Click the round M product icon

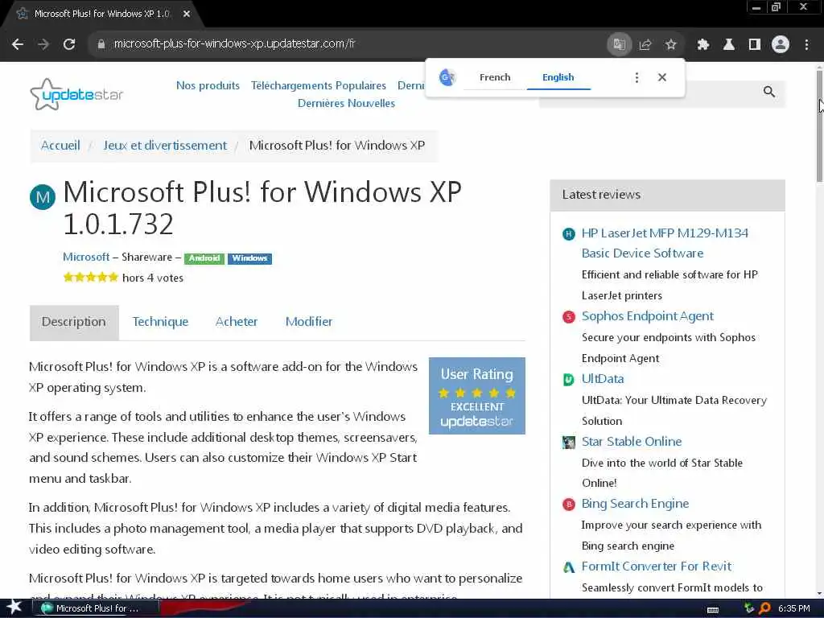pyautogui.click(x=43, y=197)
